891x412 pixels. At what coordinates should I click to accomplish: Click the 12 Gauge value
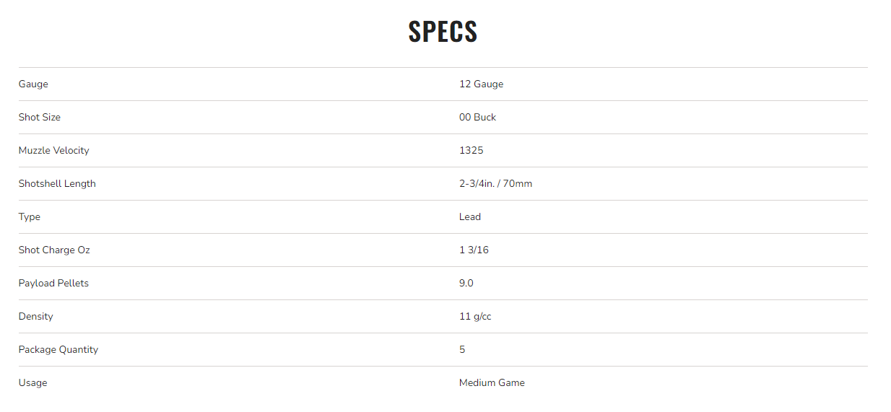click(x=481, y=84)
